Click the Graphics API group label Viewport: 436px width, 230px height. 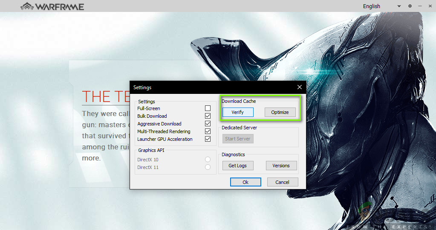(x=151, y=150)
